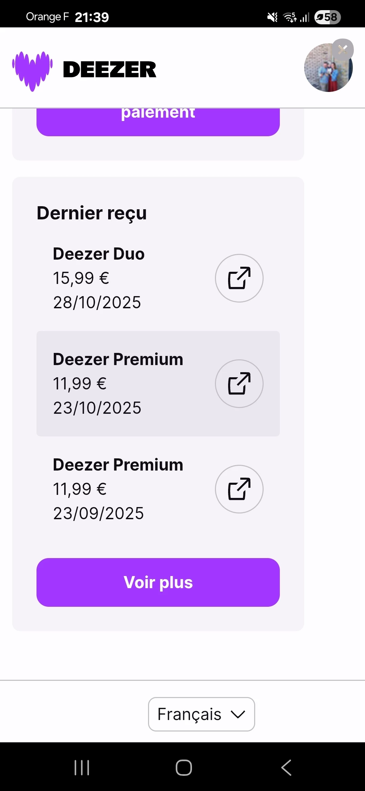Tap the 21:39 clock in status bar

pyautogui.click(x=92, y=17)
